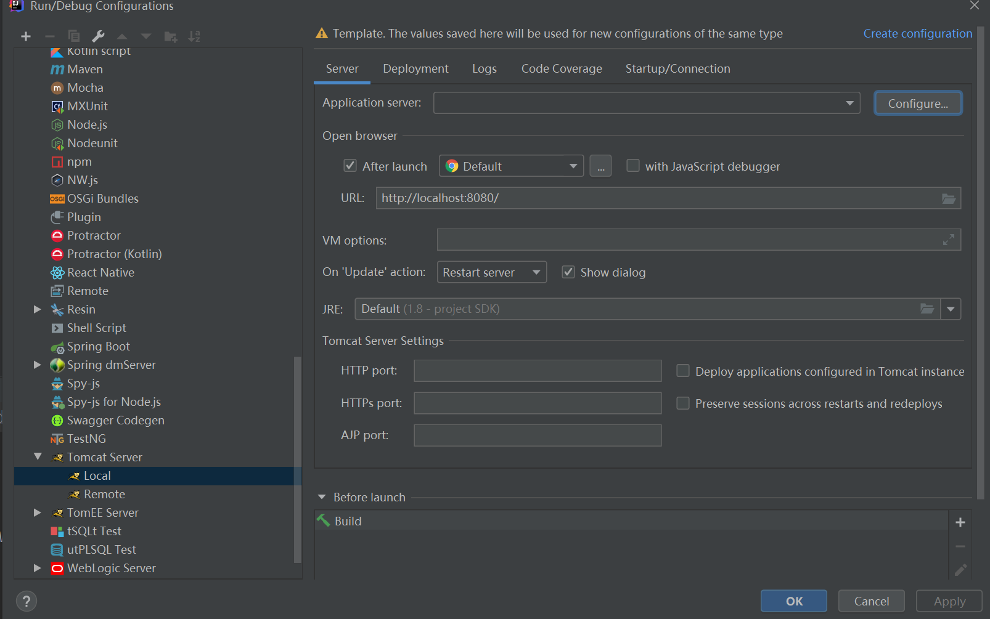The width and height of the screenshot is (990, 619).
Task: Select the tSQLt Test configuration type
Action: click(x=94, y=531)
